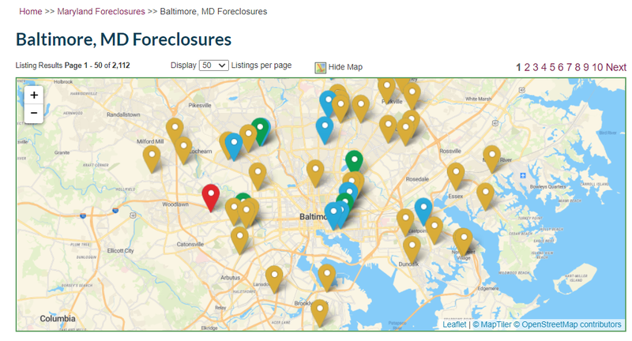Select the gold marker near Essex
632x341 pixels.
coord(456,175)
